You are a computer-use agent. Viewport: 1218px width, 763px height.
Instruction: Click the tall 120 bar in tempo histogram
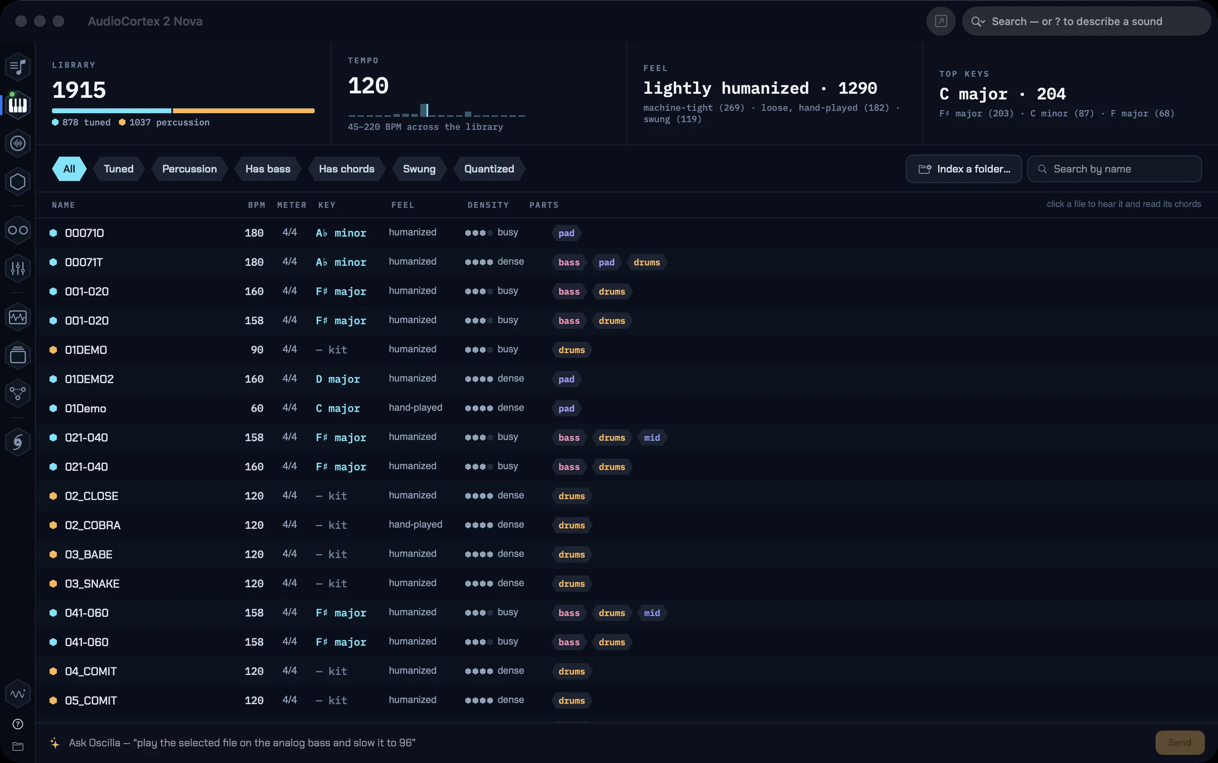(424, 110)
